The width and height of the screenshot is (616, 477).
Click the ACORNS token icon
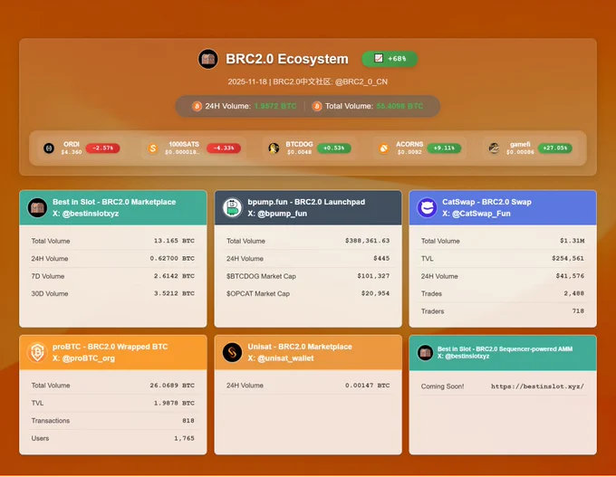pyautogui.click(x=383, y=148)
